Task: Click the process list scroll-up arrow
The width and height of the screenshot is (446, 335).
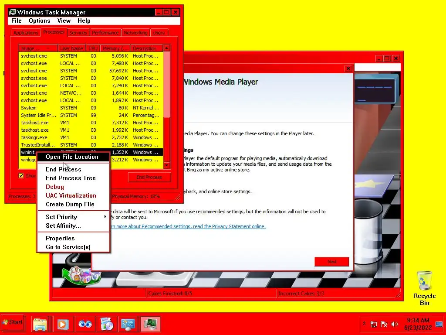Action: 167,48
